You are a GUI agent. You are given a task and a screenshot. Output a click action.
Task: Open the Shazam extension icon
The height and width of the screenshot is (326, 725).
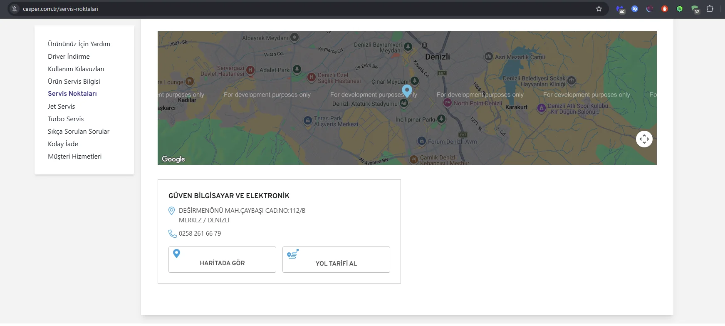635,9
